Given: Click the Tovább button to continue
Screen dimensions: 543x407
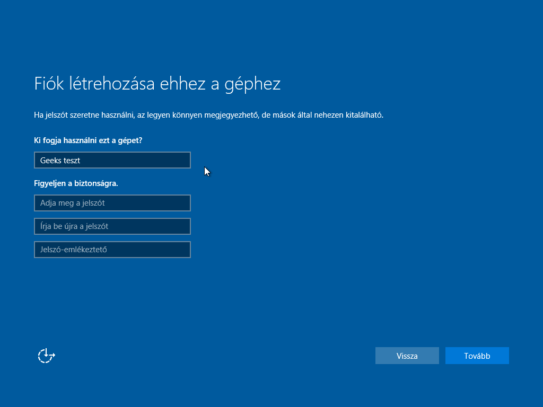Looking at the screenshot, I should 477,356.
